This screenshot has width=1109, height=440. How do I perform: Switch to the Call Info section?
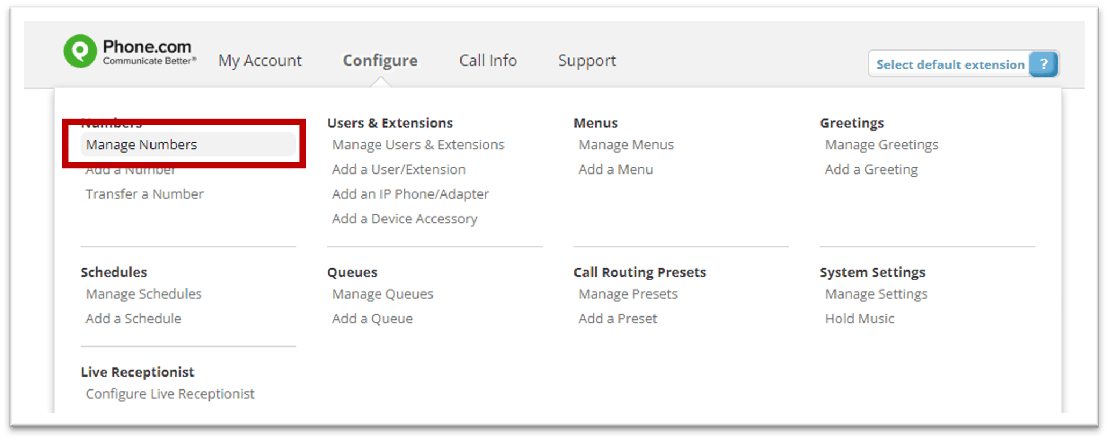[488, 61]
